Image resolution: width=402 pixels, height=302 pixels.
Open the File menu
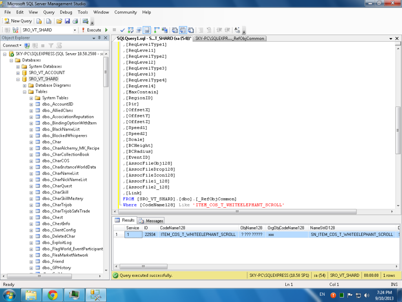8,12
